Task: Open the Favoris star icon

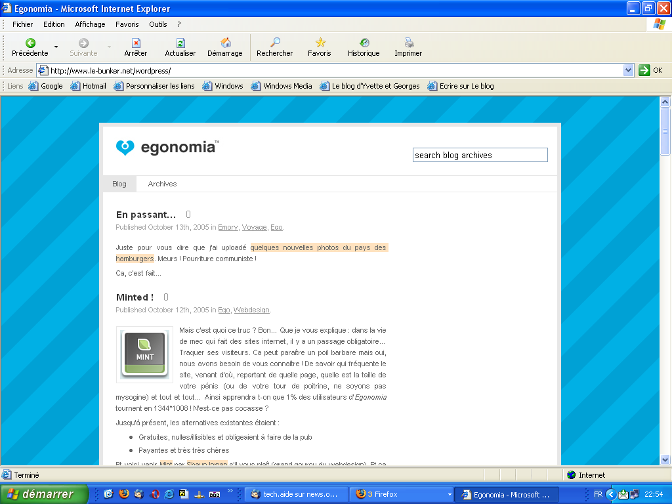Action: tap(320, 43)
